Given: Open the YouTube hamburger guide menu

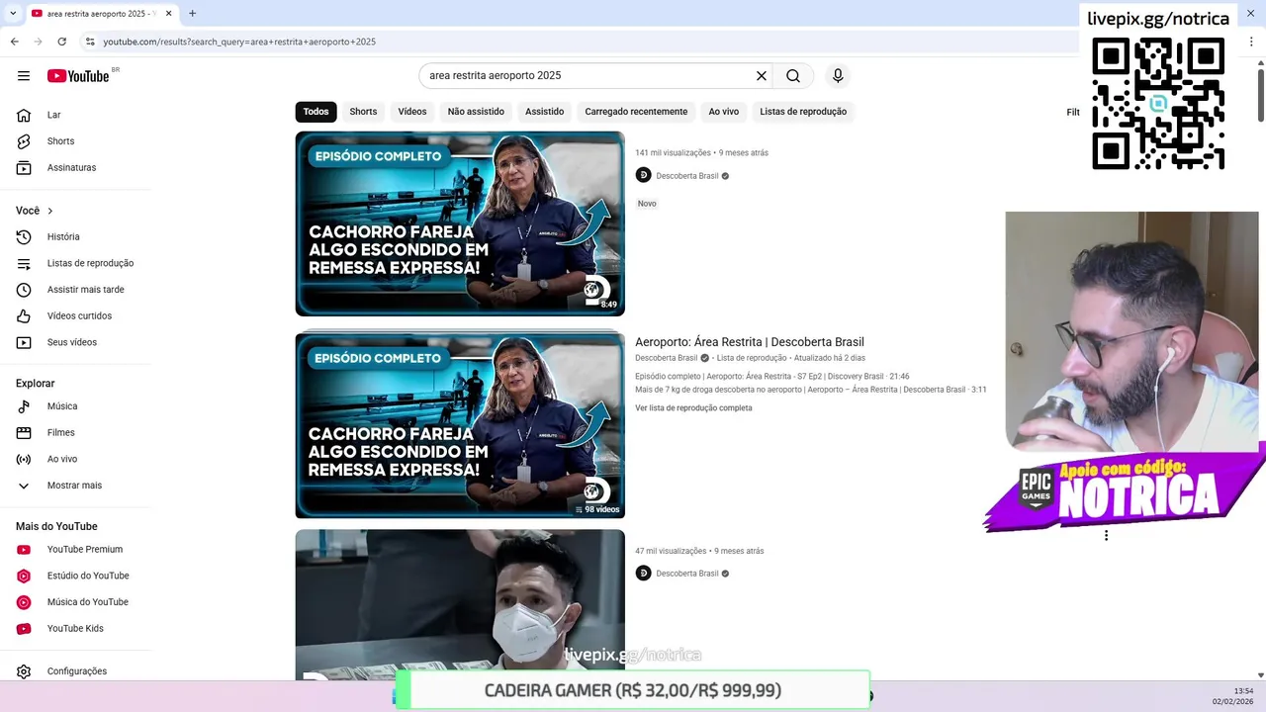Looking at the screenshot, I should tap(24, 76).
